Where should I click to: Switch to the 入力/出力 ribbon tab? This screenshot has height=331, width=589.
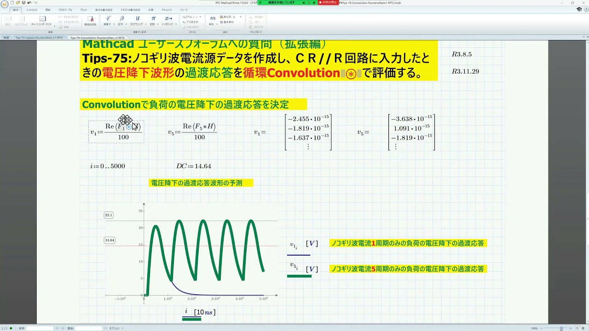tap(32, 10)
